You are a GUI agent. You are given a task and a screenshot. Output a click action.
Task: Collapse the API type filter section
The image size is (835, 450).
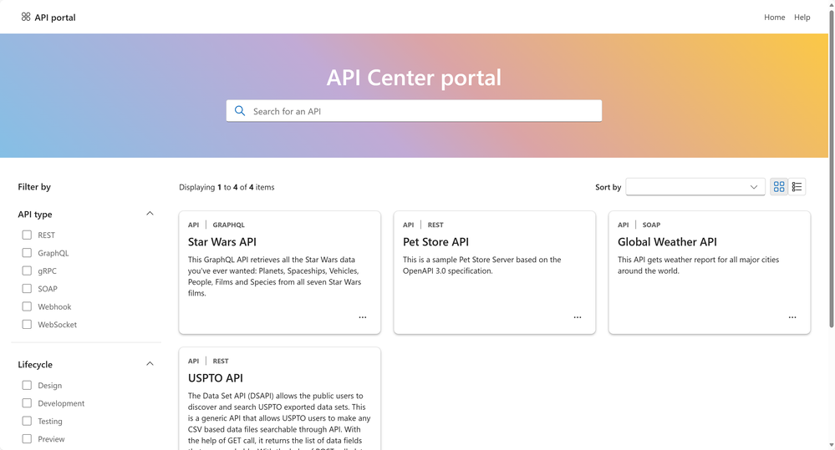[150, 214]
